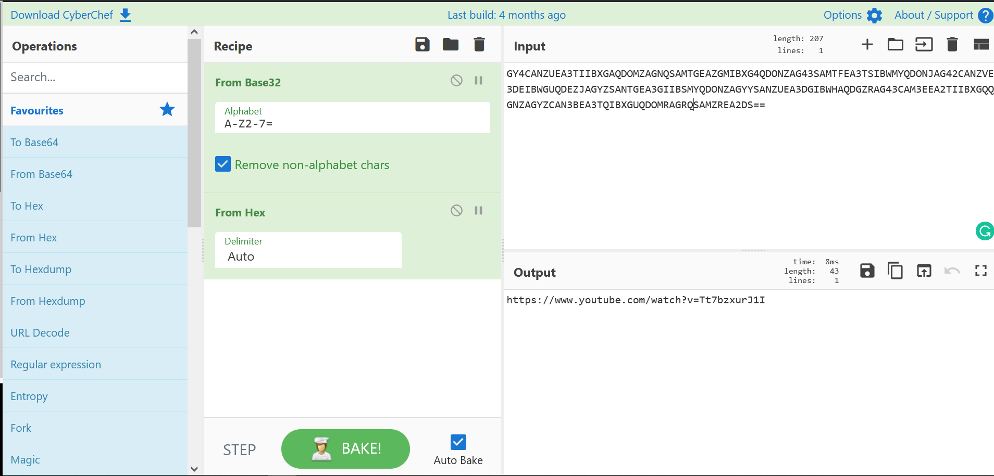
Task: Save output to file
Action: click(867, 271)
